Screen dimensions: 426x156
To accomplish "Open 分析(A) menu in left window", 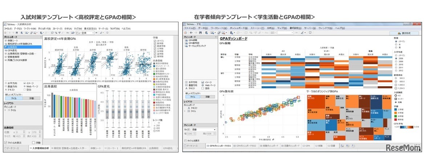I will 68,29.
